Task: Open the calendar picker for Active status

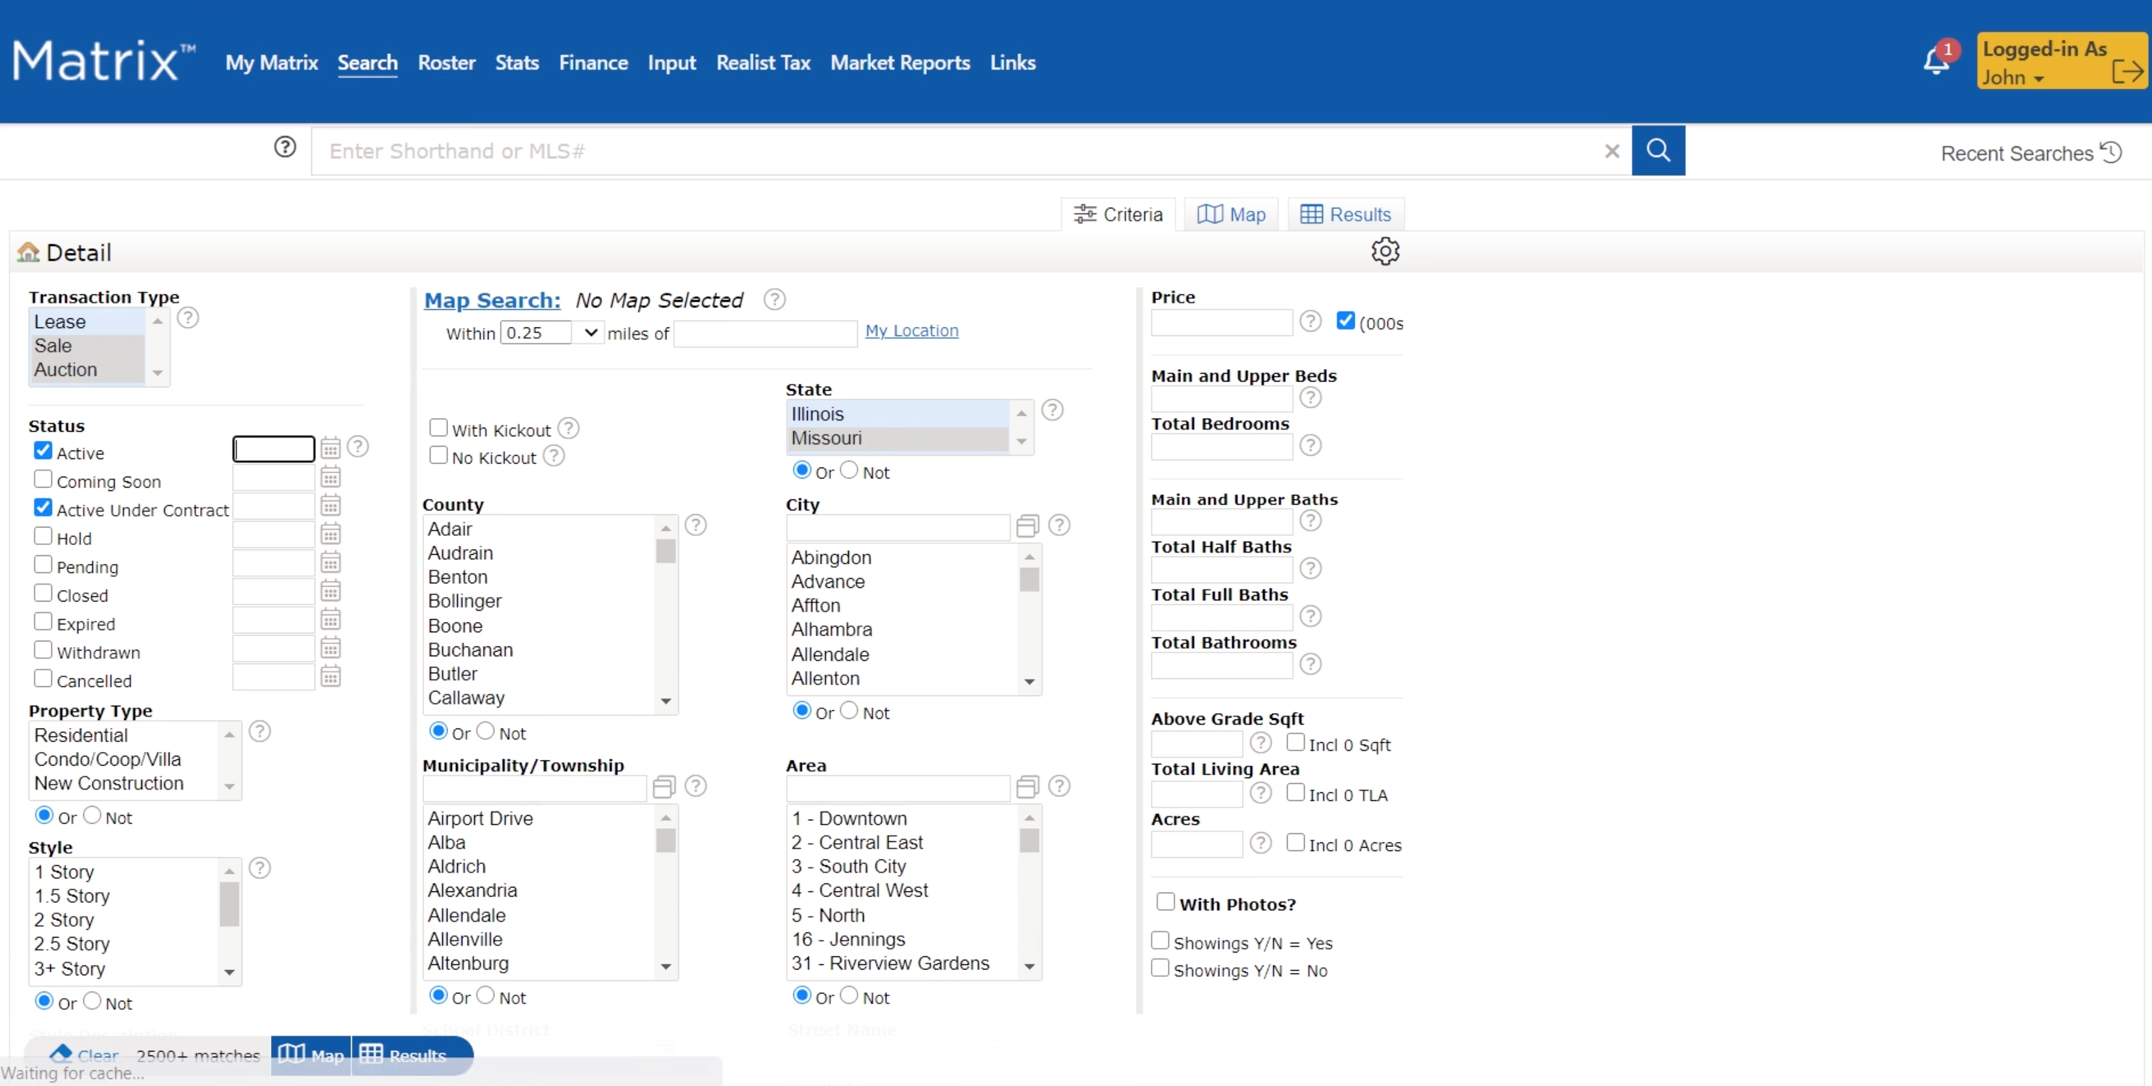Action: (331, 449)
